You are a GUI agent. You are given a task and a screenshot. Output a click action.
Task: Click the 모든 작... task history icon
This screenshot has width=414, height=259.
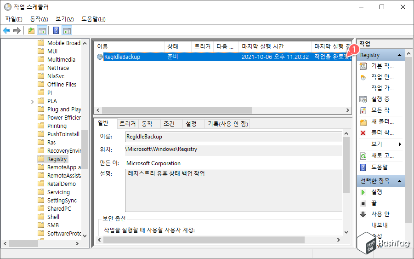(x=363, y=110)
